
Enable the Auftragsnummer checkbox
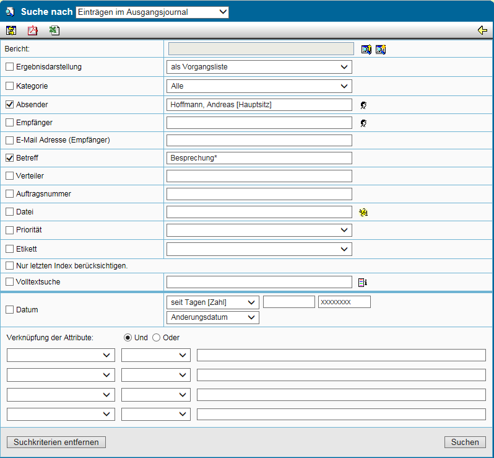coord(10,193)
